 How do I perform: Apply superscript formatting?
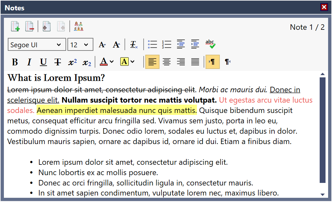(x=72, y=62)
